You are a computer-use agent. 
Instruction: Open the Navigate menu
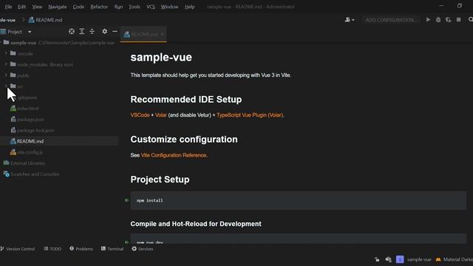coord(58,7)
